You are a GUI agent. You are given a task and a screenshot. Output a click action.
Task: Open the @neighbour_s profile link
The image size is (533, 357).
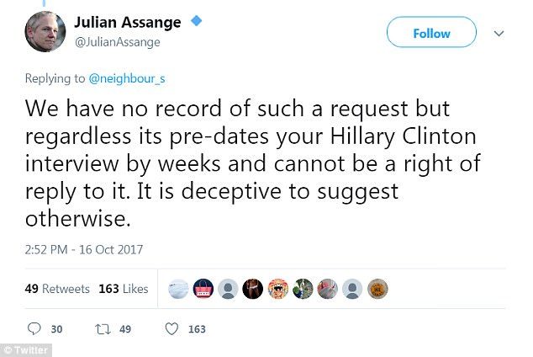point(127,78)
